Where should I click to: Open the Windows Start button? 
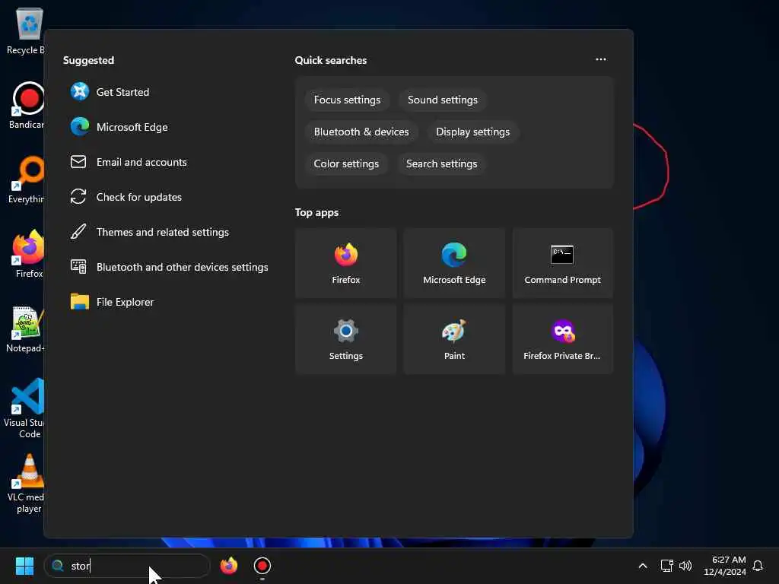(24, 566)
